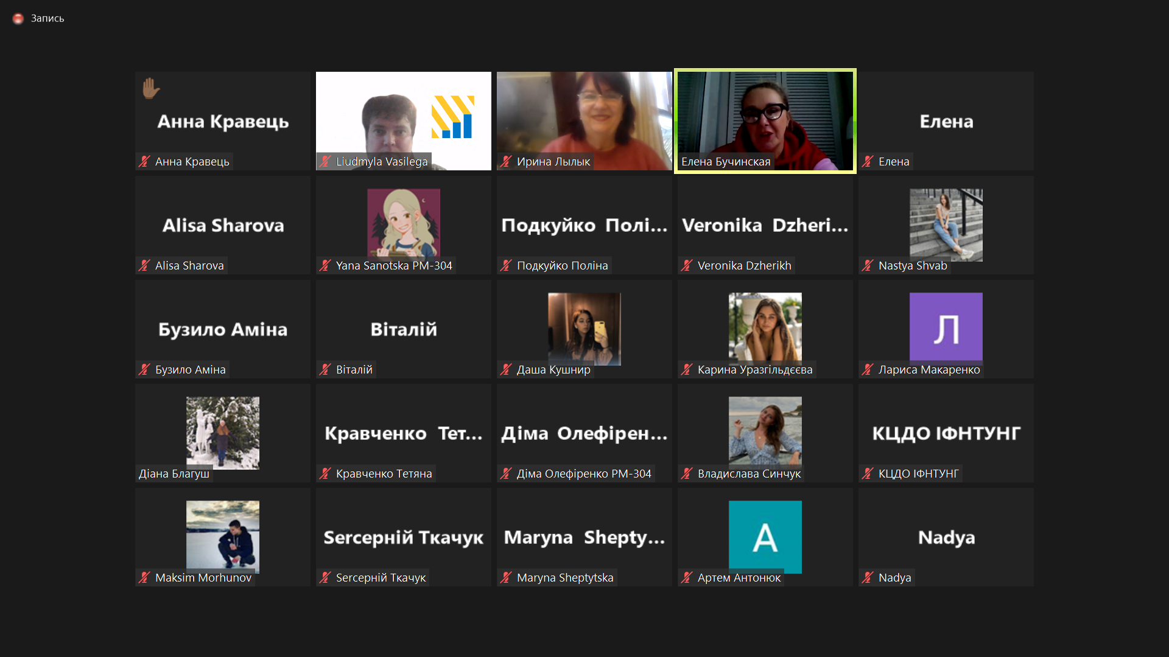Click the Запись recording label

pos(47,19)
